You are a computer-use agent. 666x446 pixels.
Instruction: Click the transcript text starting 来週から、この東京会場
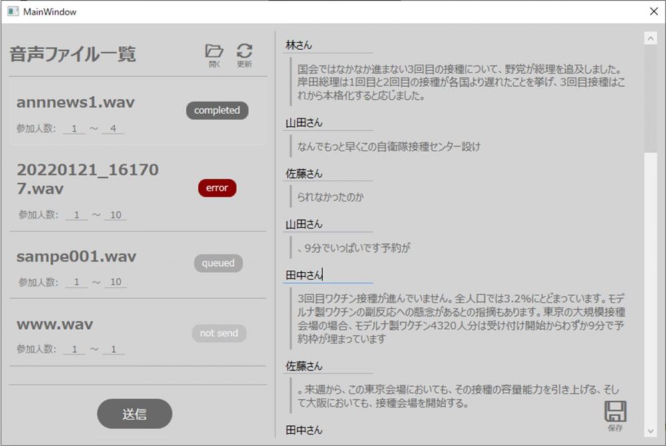[x=458, y=396]
